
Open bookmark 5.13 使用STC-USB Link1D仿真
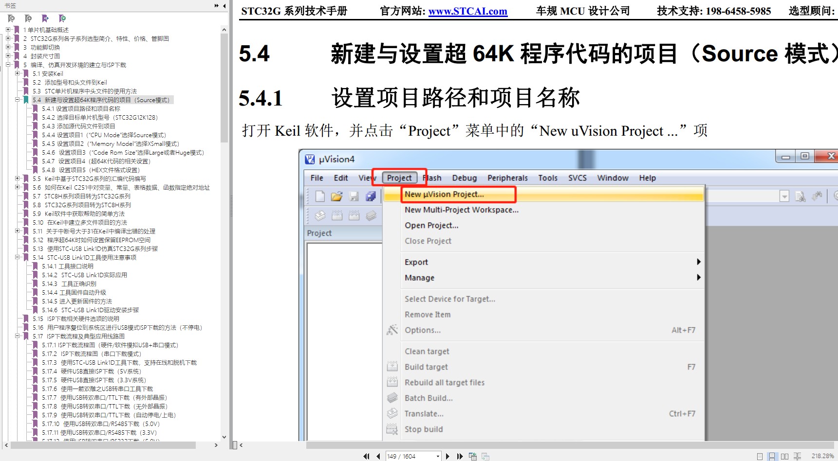[95, 249]
